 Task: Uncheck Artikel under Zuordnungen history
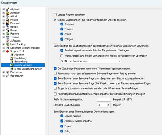(x=62, y=34)
